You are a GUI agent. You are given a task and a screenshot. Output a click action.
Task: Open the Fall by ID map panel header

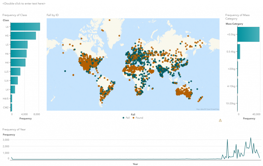click(52, 15)
